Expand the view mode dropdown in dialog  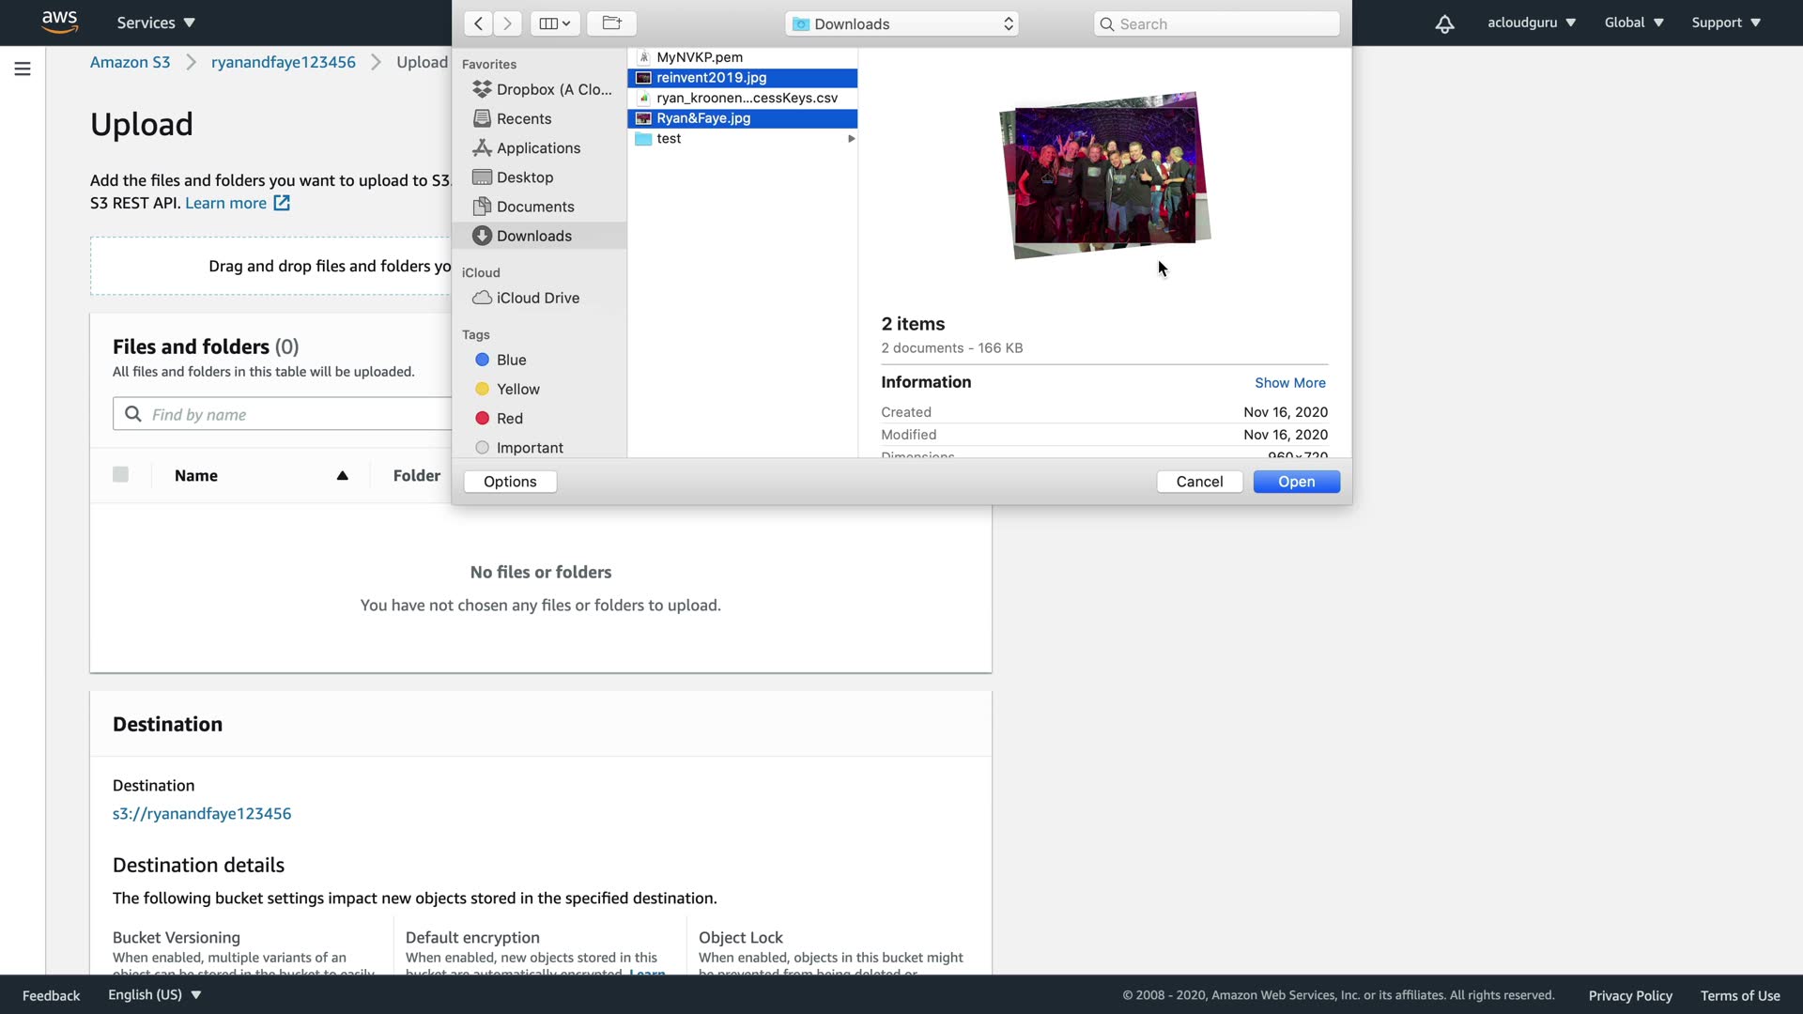tap(554, 23)
